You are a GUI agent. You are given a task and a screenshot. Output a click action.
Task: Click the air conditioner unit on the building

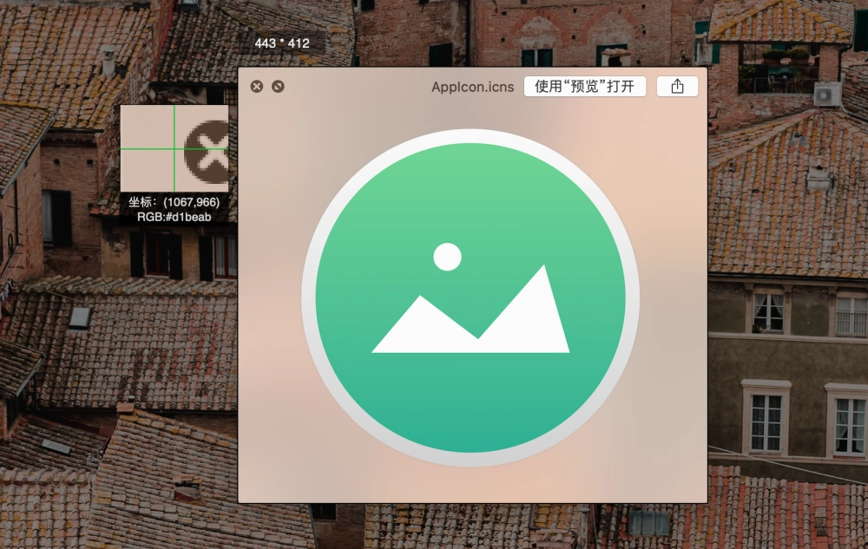click(x=826, y=95)
